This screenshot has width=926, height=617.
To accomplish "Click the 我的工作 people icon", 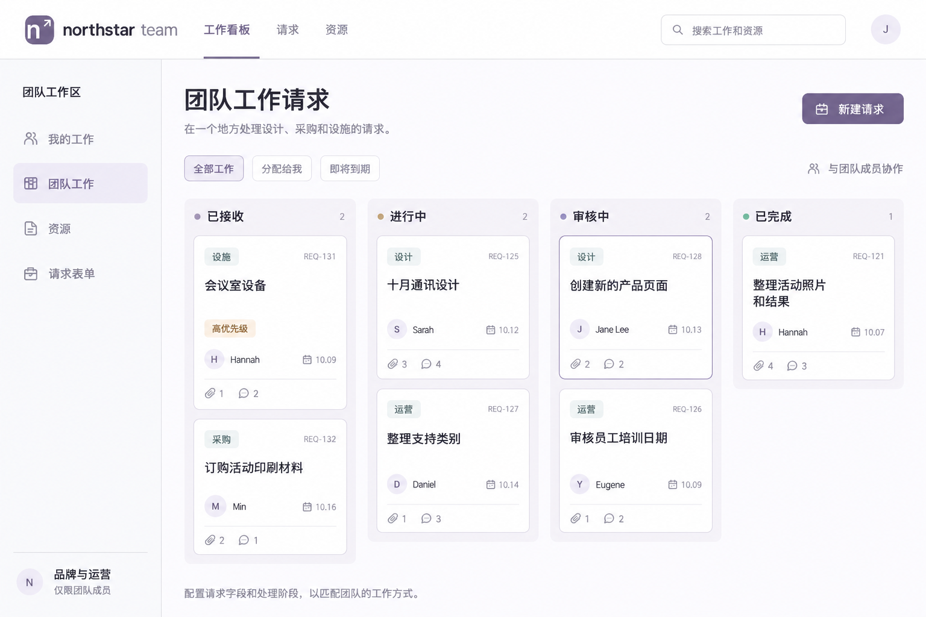I will [x=31, y=139].
